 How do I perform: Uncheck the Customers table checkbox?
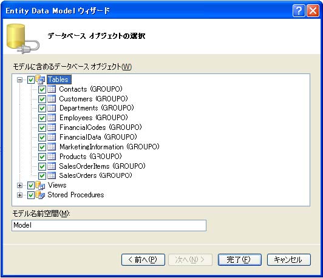(42, 99)
